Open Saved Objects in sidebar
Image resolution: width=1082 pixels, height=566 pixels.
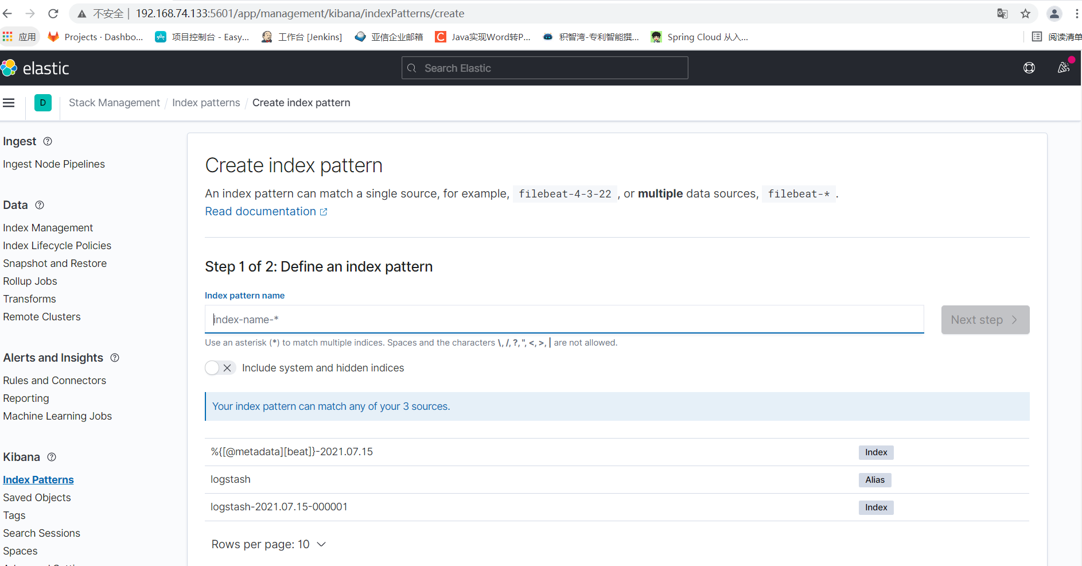(37, 498)
